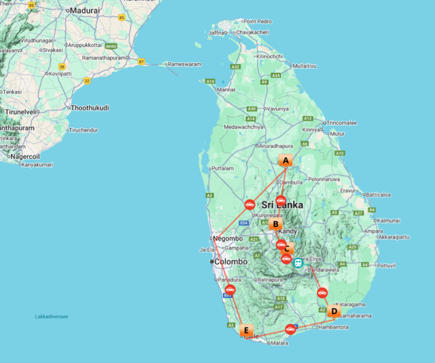Click the teal train icon near Nuwara Eliya
Screen dimensions: 435x363
298,263
